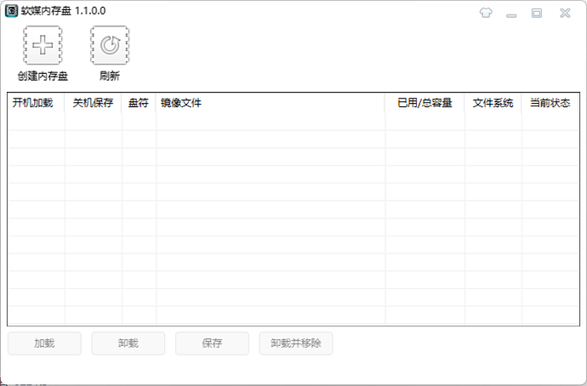Select the 镜像文件 column header
587x386 pixels.
pyautogui.click(x=271, y=103)
